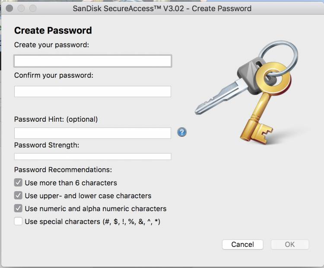Viewport: 324px width, 268px height.
Task: Toggle numeric and alpha numeric characters checkbox
Action: 18,208
